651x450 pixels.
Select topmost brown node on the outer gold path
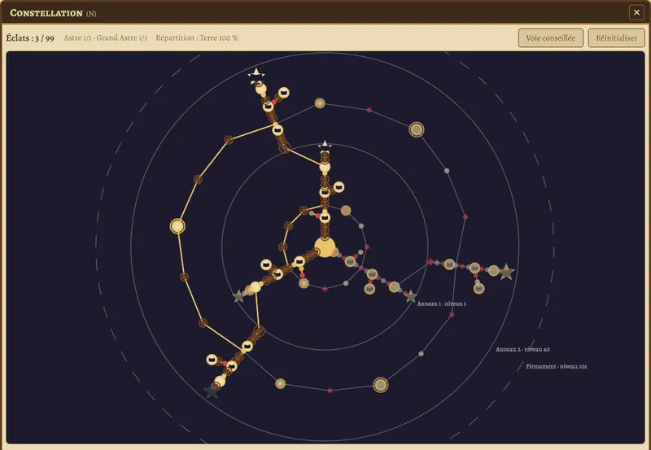pyautogui.click(x=229, y=140)
